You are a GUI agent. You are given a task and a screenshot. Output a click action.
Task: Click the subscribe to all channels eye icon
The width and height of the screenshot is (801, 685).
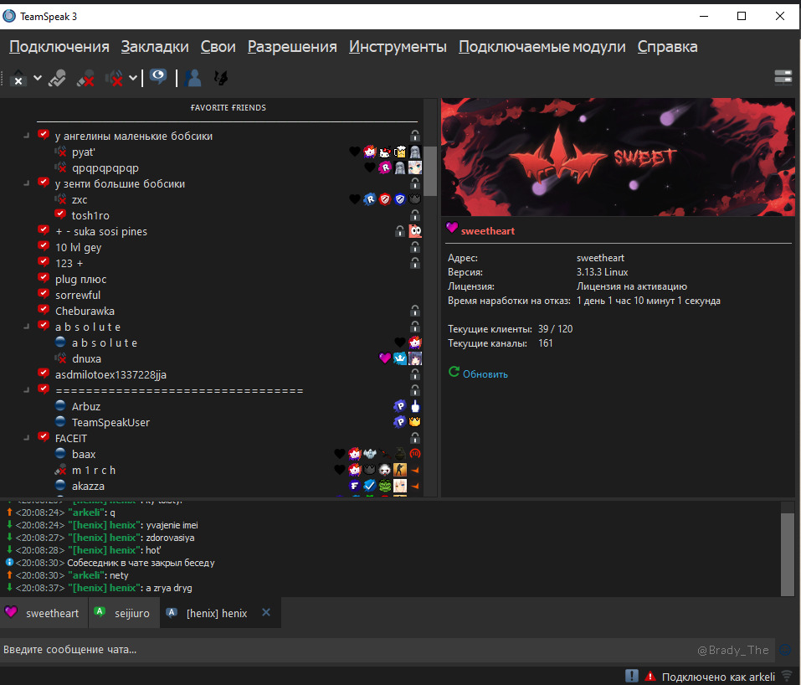(157, 79)
